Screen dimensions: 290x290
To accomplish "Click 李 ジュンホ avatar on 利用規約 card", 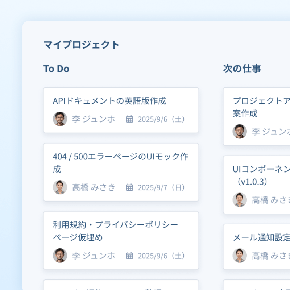I will pyautogui.click(x=60, y=255).
